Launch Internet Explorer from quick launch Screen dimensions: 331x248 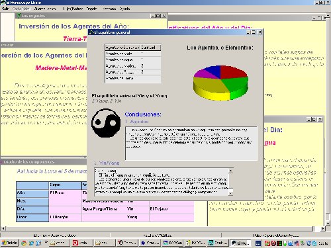click(31, 243)
